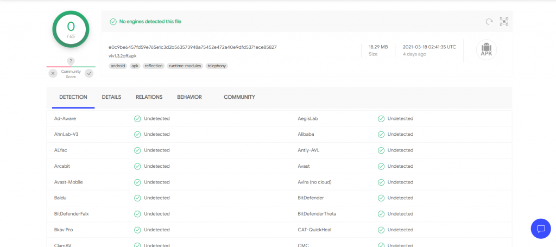This screenshot has width=556, height=247.
Task: Click the community score question mark
Action: pyautogui.click(x=71, y=61)
